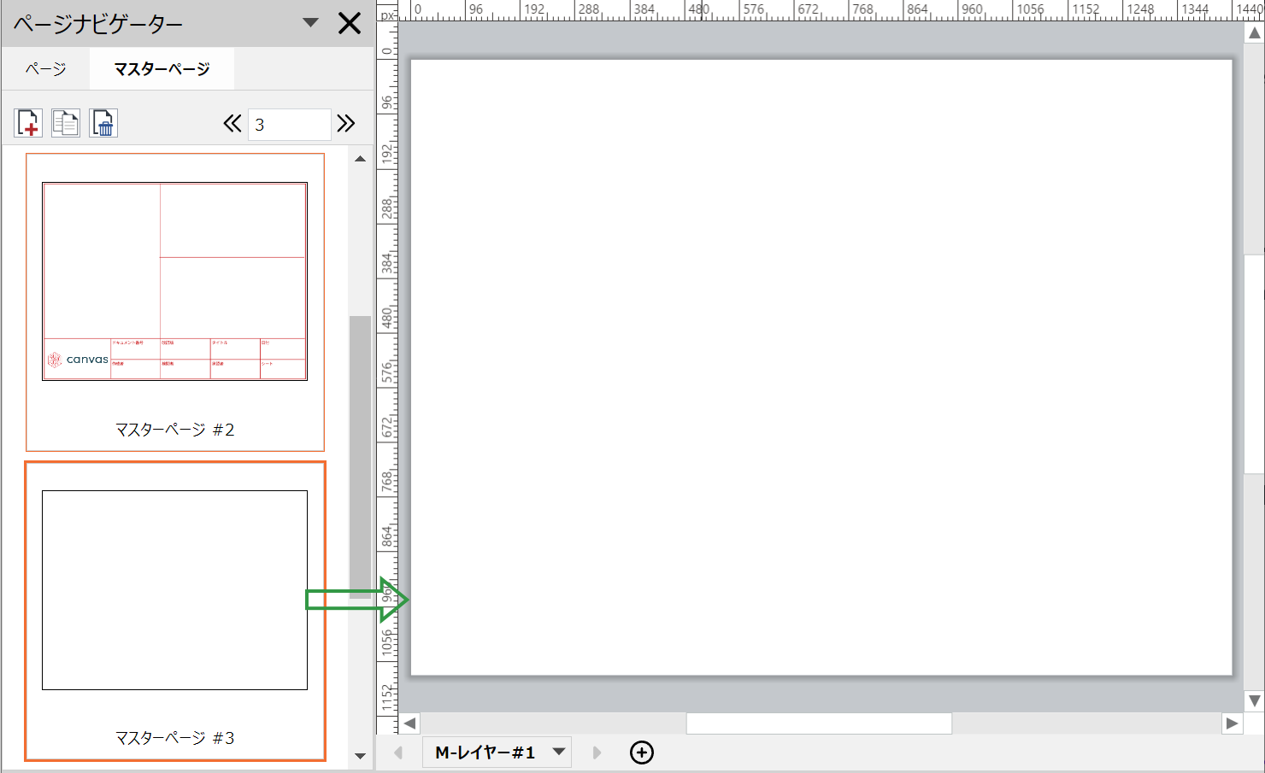Add a new layer with plus circle
The image size is (1265, 773).
[x=641, y=753]
